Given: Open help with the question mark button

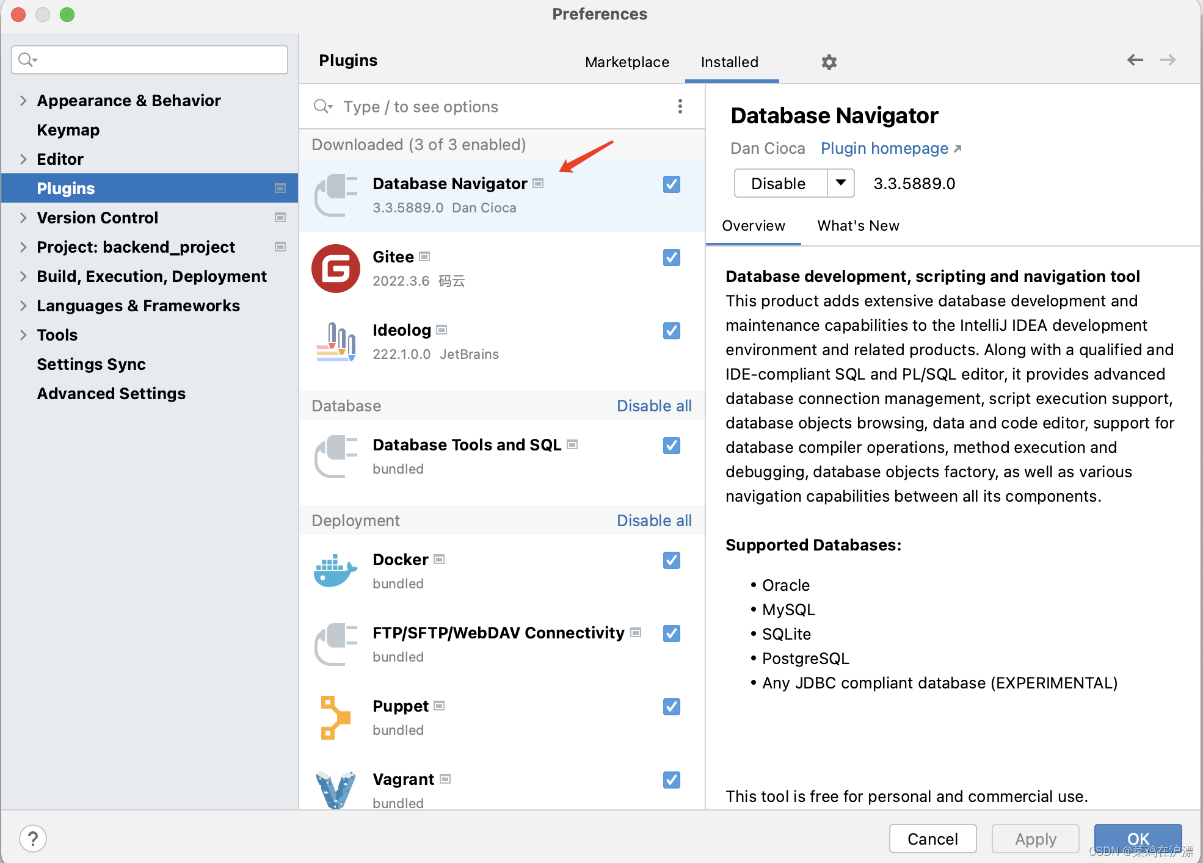Looking at the screenshot, I should 33,839.
